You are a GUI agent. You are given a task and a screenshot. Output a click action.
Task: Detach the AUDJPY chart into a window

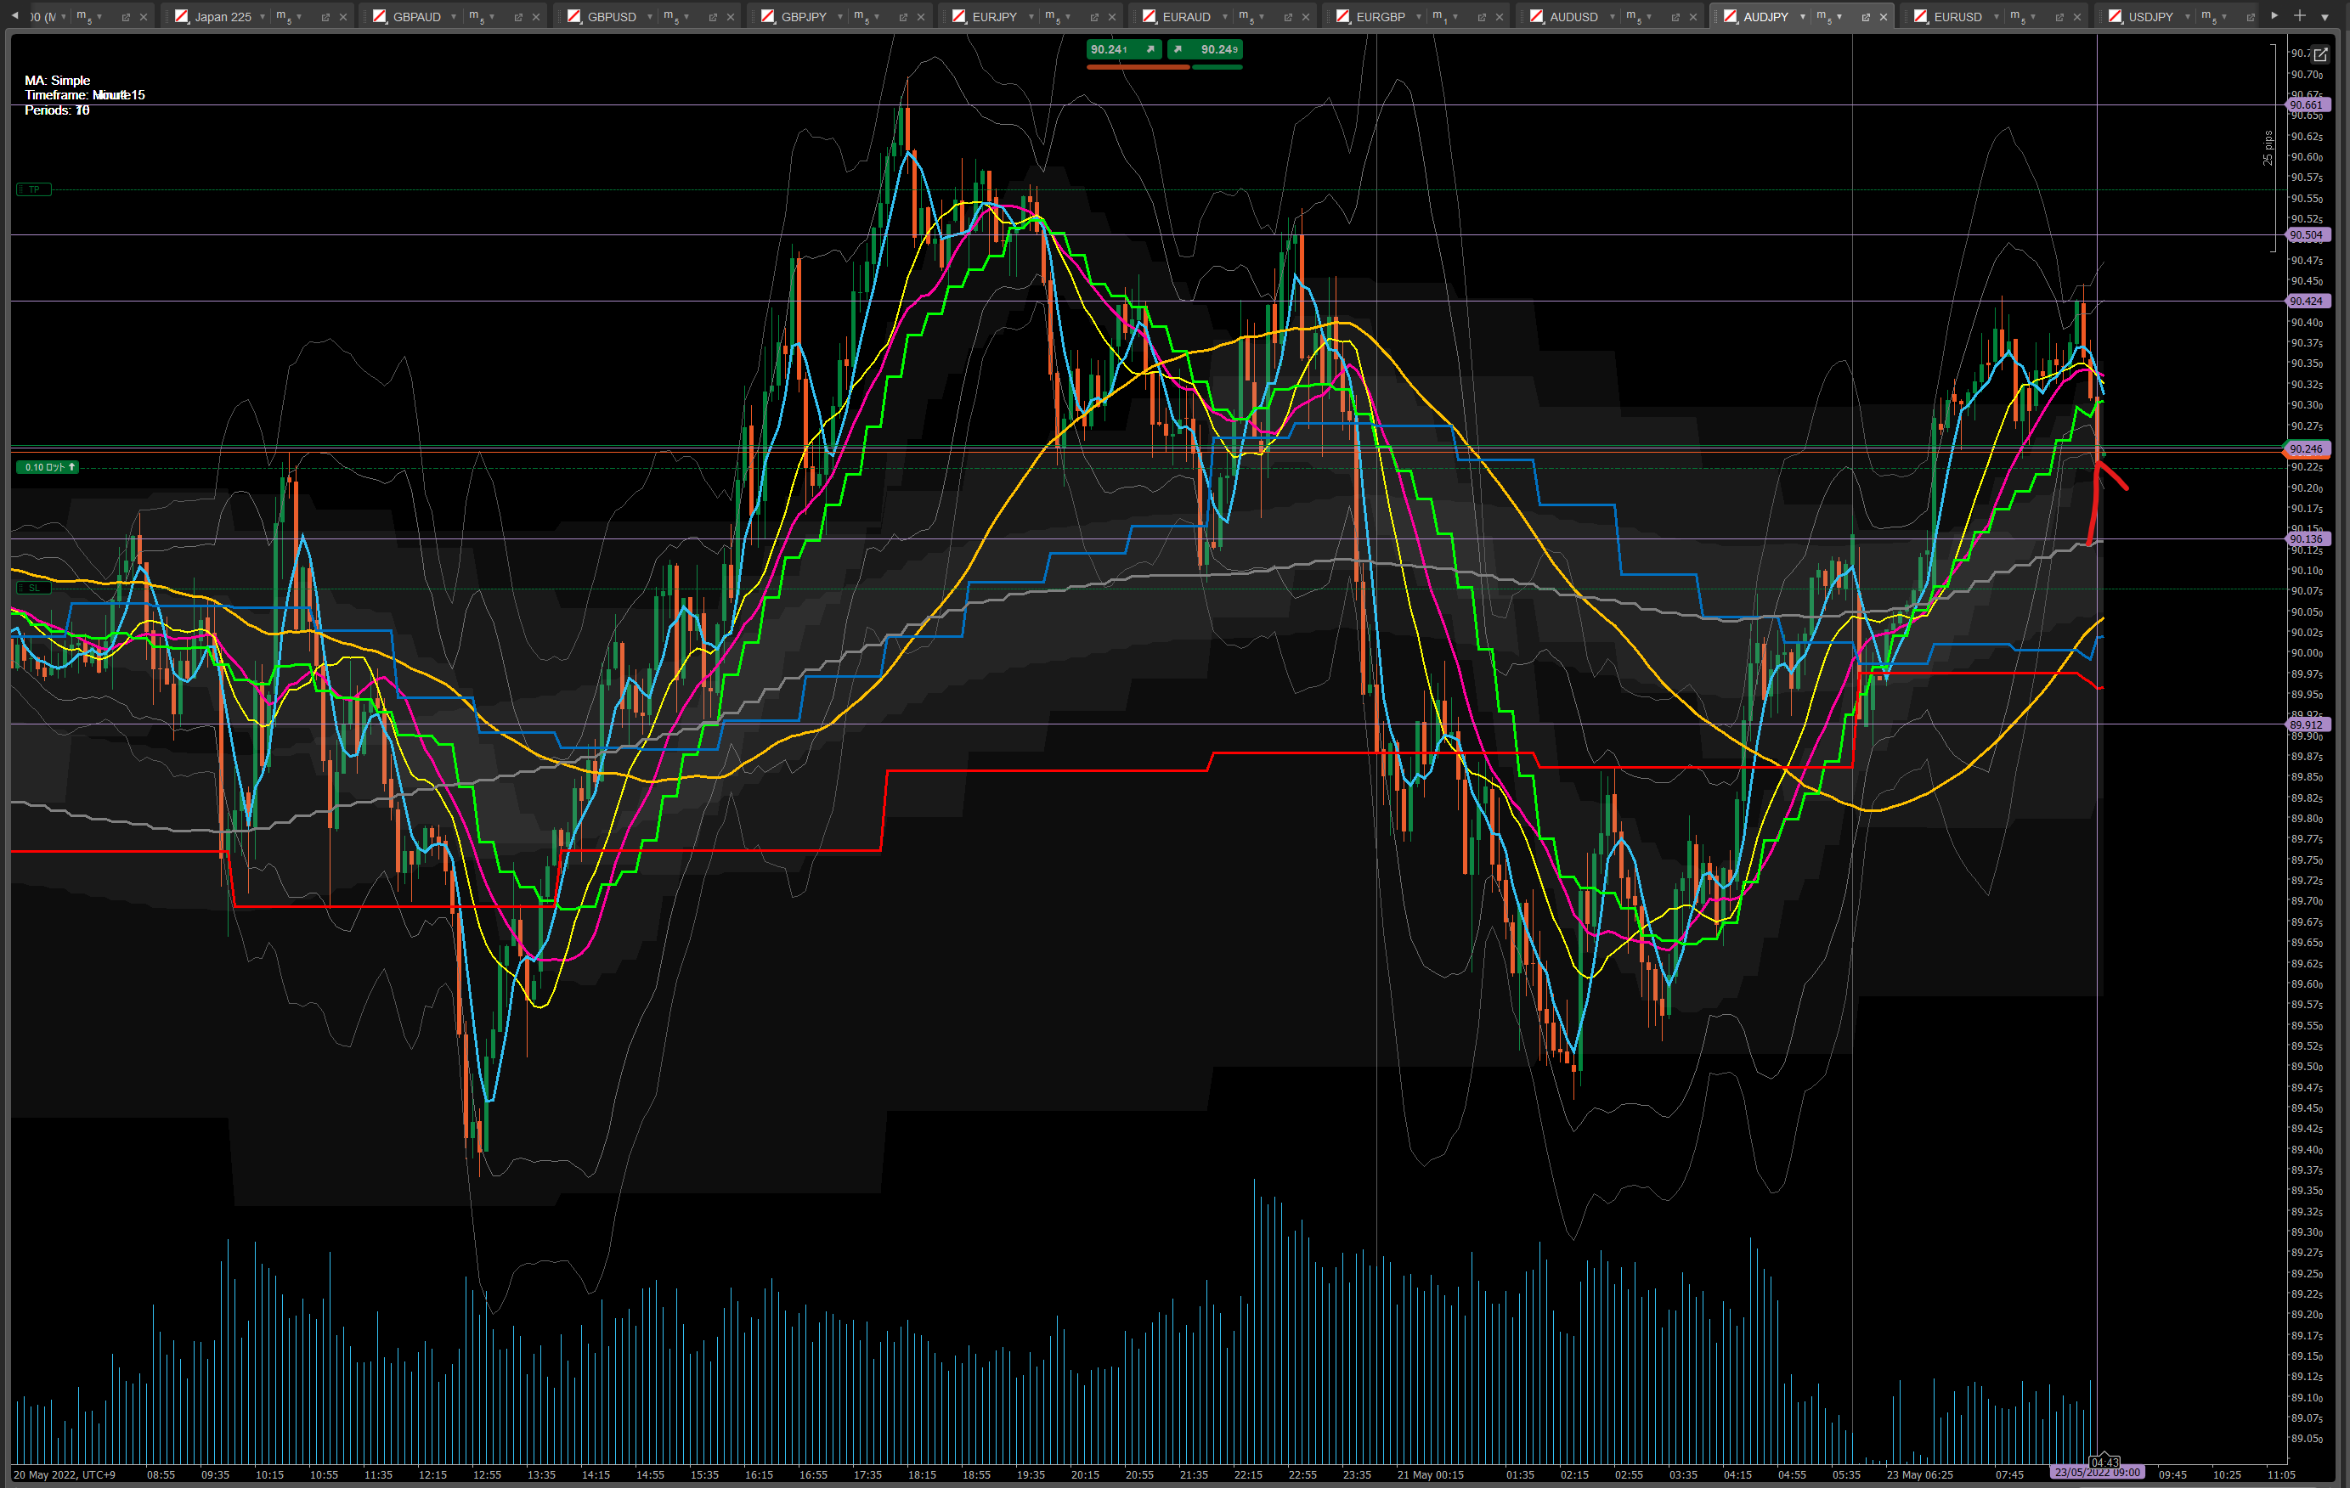(x=1866, y=17)
